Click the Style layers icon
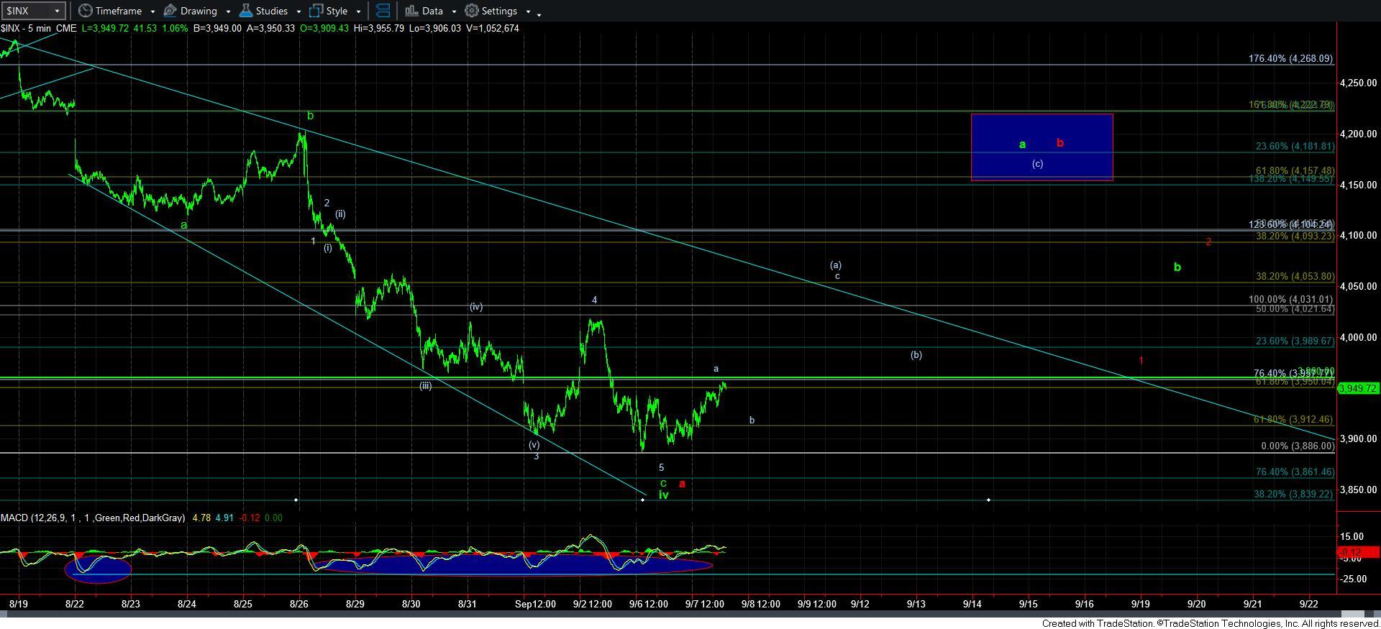 coord(316,11)
